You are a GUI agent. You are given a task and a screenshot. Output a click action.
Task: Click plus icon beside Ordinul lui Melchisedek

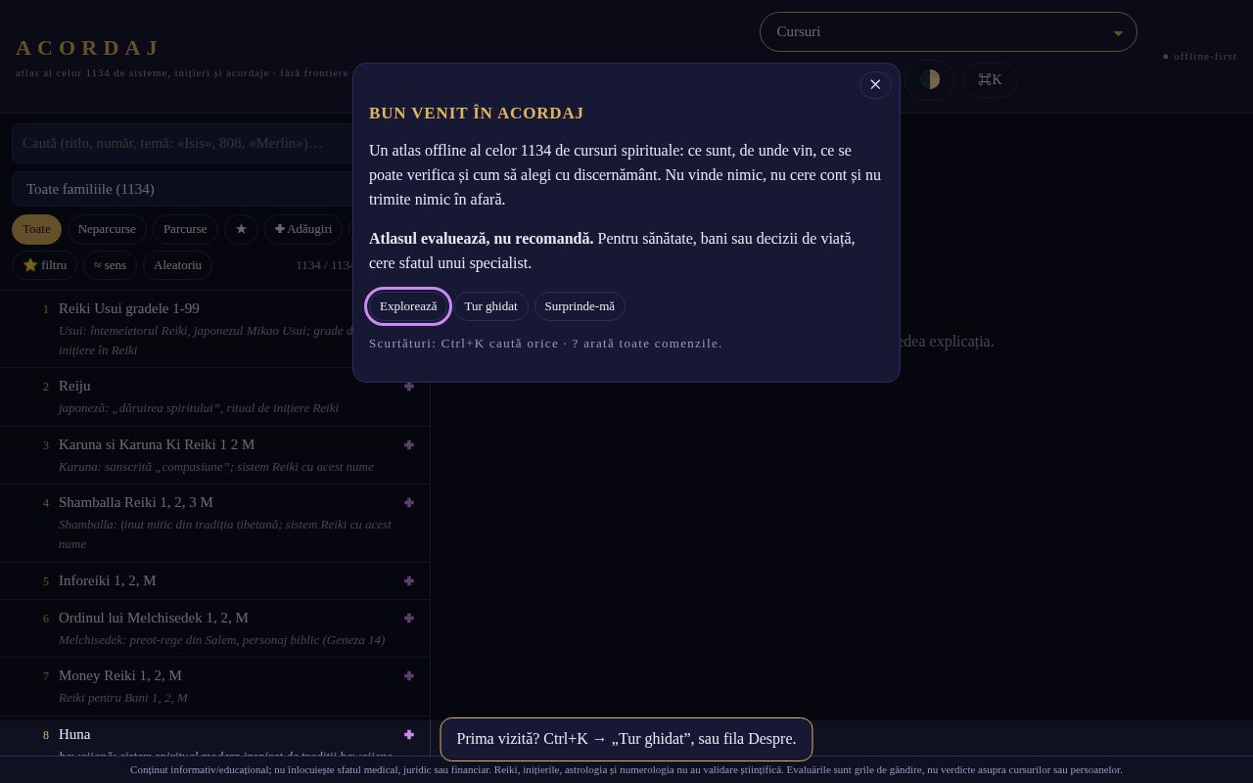click(x=408, y=618)
